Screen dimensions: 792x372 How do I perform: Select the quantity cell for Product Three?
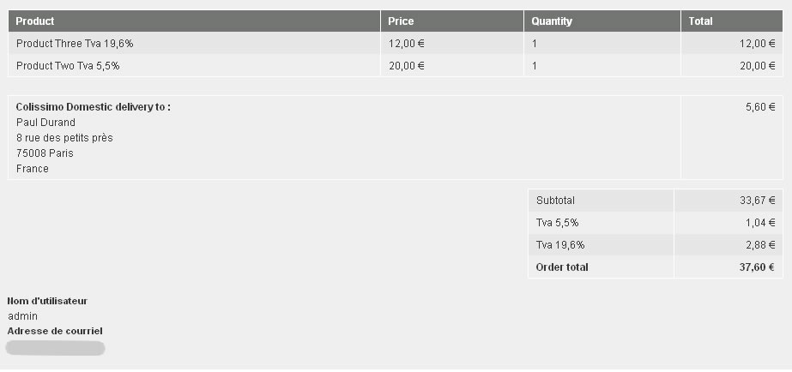[x=535, y=43]
